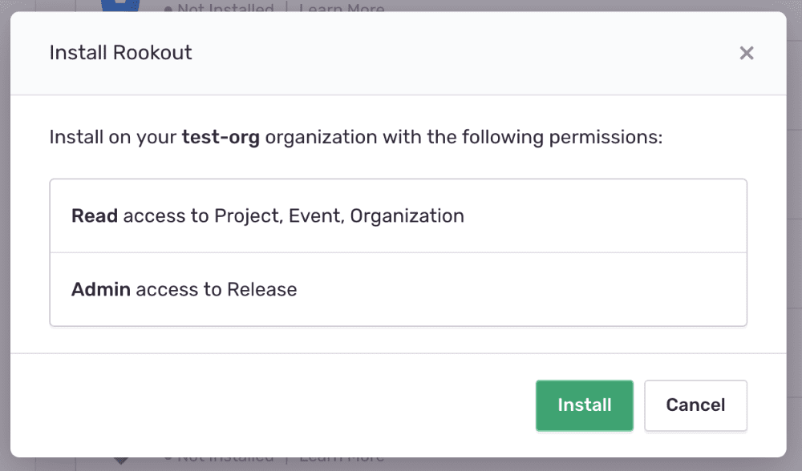The height and width of the screenshot is (471, 802).
Task: Click the X close icon in the dialog header
Action: click(x=747, y=53)
